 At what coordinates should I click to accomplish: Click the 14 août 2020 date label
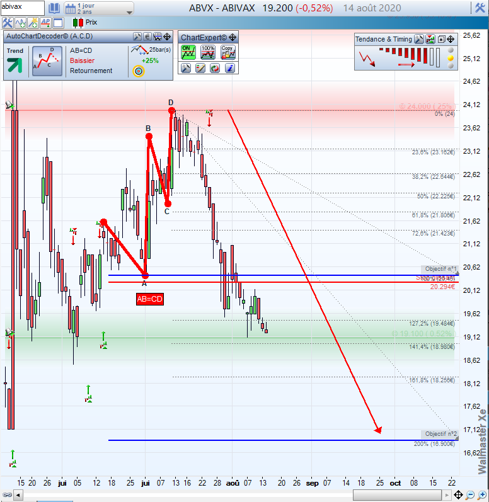pyautogui.click(x=372, y=8)
